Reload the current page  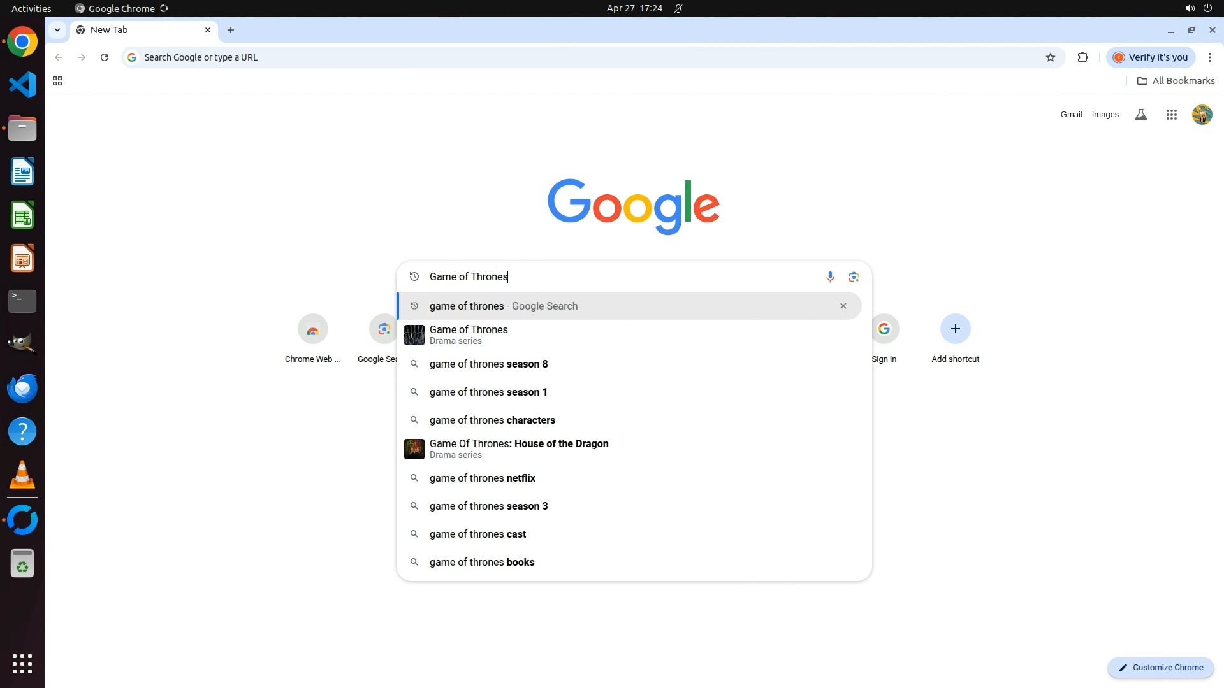[105, 57]
